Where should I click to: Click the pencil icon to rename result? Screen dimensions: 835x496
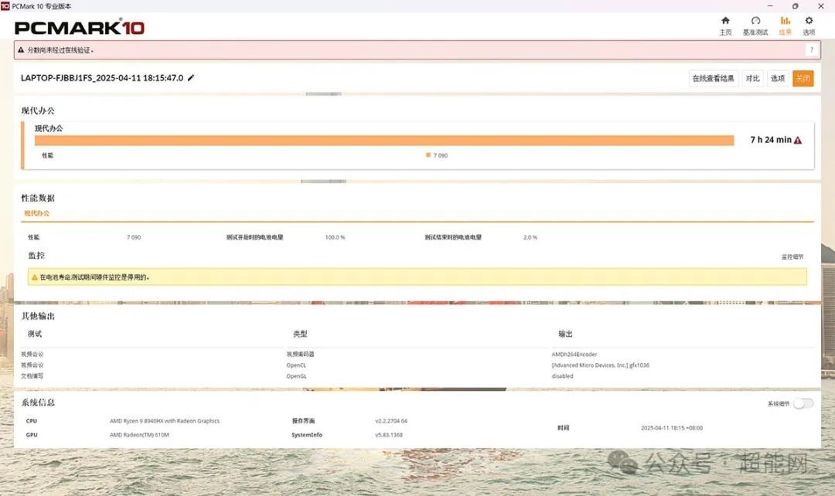191,78
